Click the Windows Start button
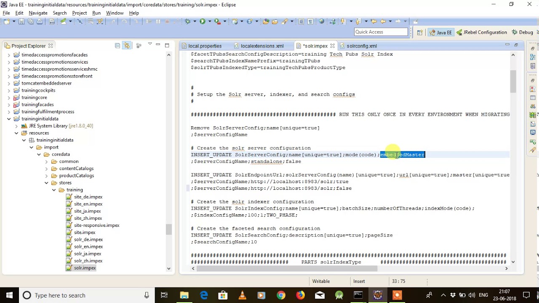Screen dimensions: 539x303 coord(9,295)
